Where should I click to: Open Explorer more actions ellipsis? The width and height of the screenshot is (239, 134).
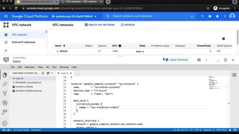pyautogui.click(x=52, y=73)
